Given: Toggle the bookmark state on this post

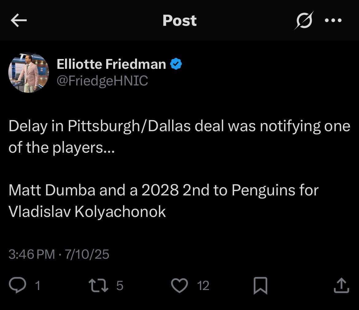Looking at the screenshot, I should (261, 285).
